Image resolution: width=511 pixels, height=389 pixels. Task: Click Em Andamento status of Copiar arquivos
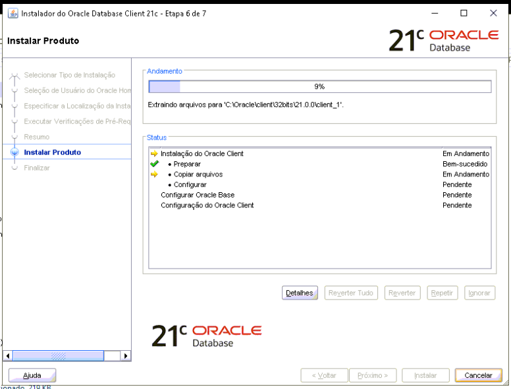tap(466, 174)
